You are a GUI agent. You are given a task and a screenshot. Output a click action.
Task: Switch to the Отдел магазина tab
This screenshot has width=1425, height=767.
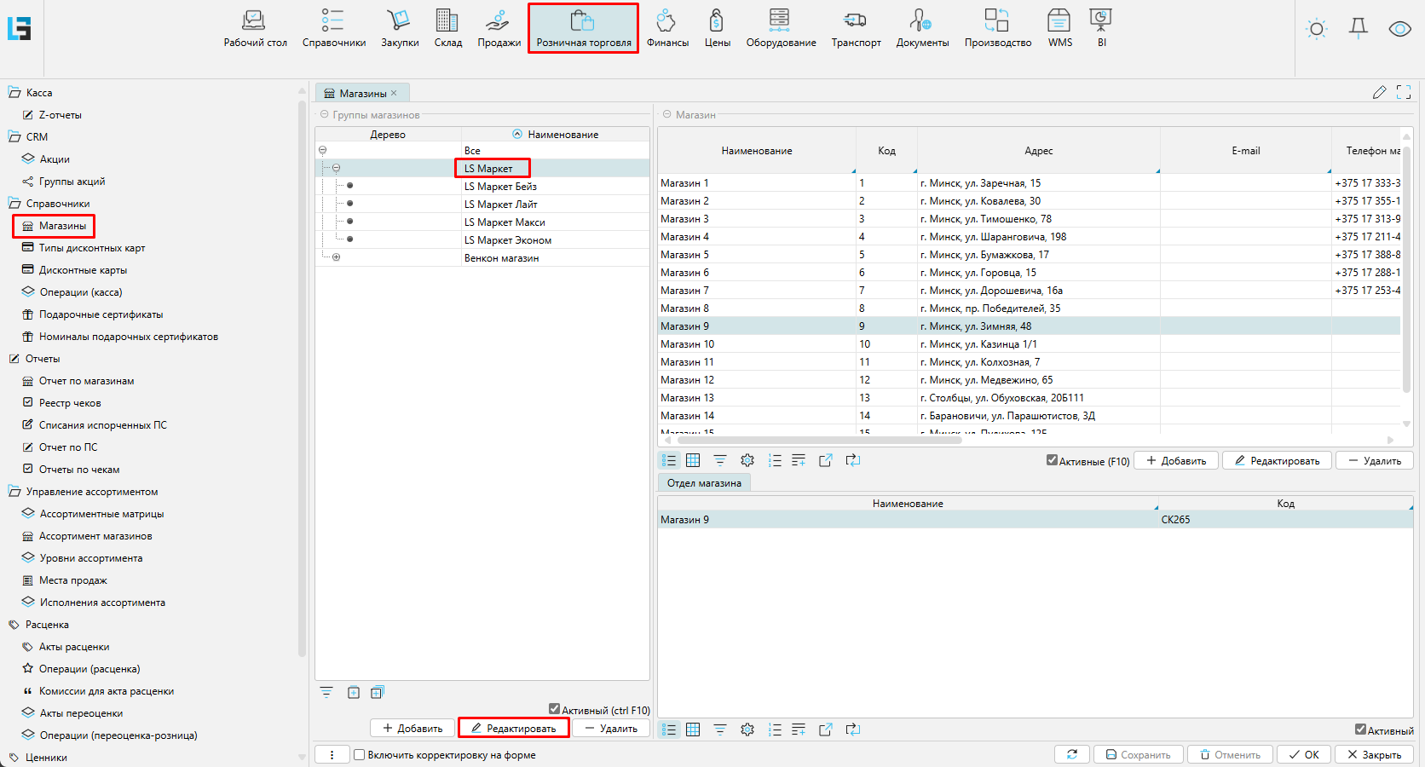(x=704, y=483)
